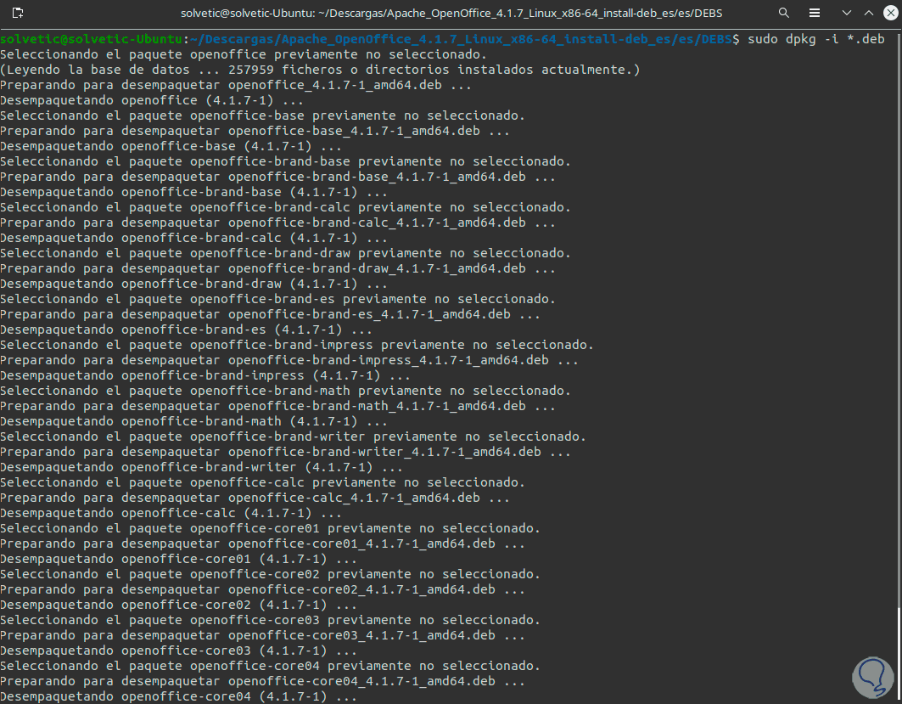Click 'Desempaquetando openoffice-brand-calc' line

[x=193, y=238]
